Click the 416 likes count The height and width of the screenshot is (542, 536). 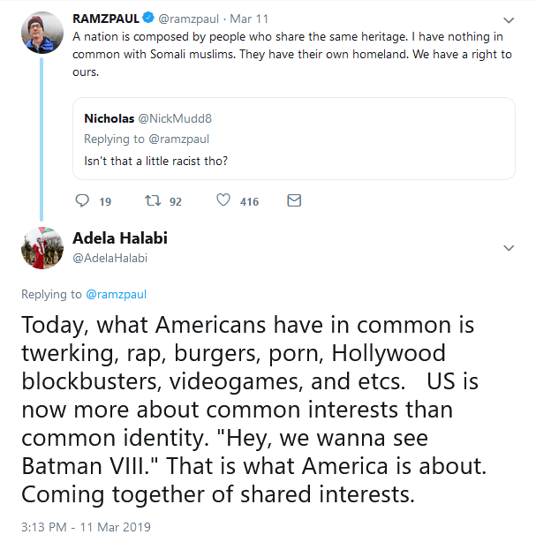pos(249,202)
